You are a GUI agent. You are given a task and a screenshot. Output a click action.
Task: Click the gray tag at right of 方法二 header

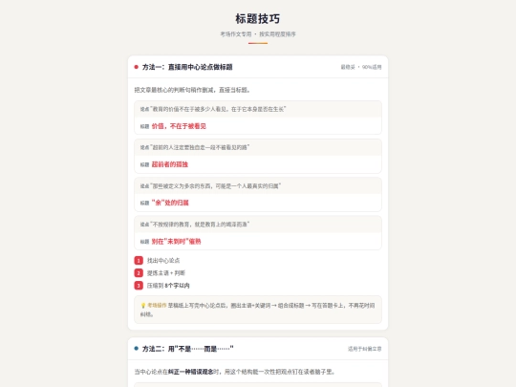pyautogui.click(x=365, y=349)
